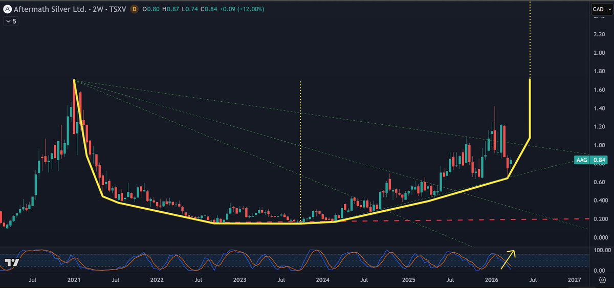Click the 1.40 price scale value
Screen dimensions: 614x288
(600, 108)
